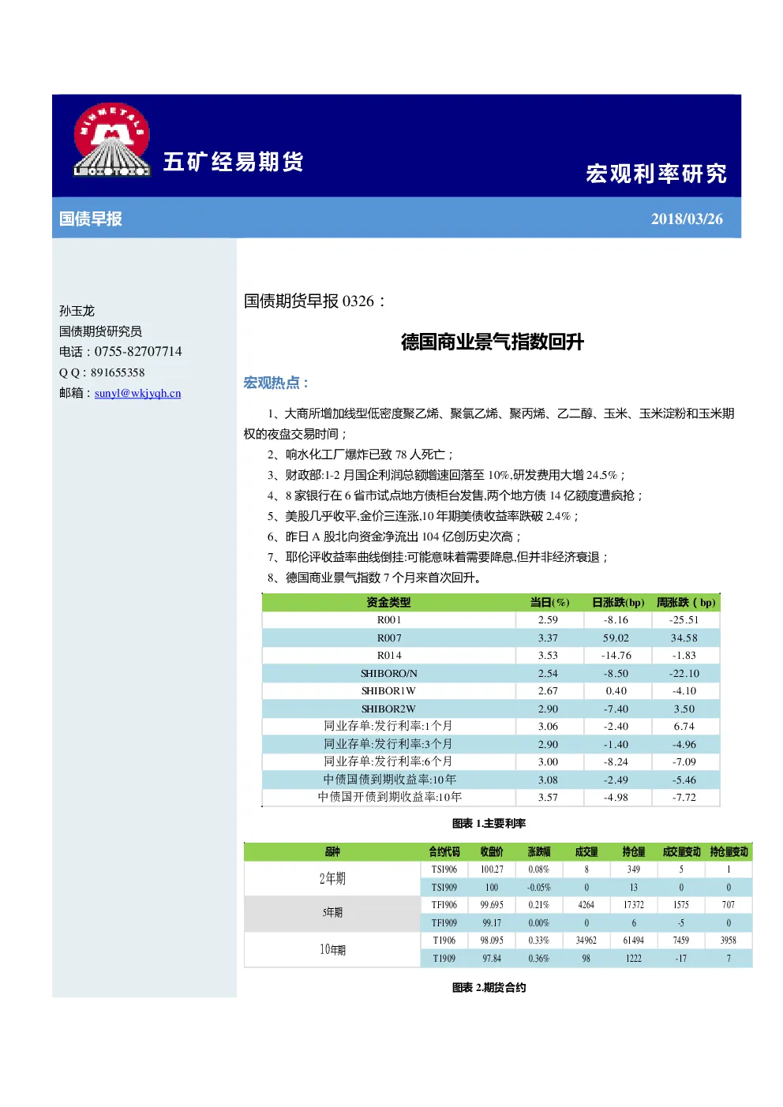Click the 当日(%) column header

coord(549,602)
